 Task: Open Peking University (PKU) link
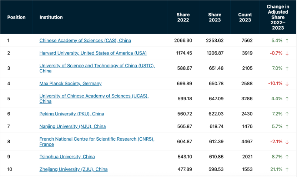click(72, 114)
